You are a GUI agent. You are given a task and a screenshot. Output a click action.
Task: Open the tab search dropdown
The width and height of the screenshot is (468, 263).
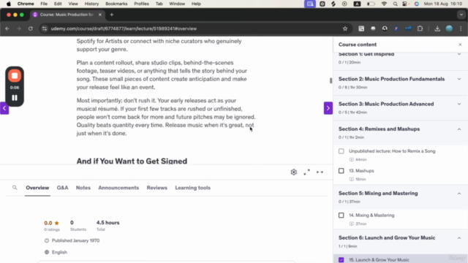click(461, 15)
